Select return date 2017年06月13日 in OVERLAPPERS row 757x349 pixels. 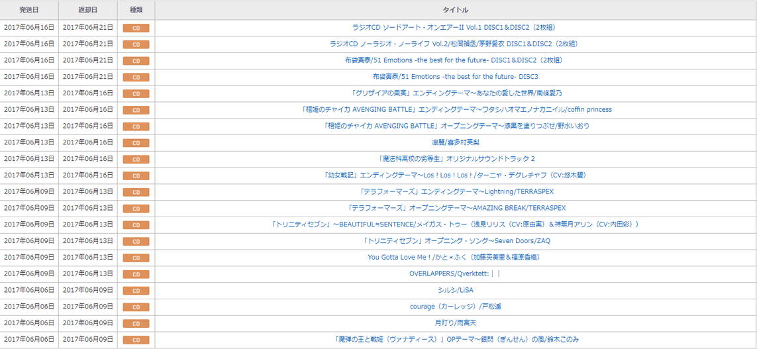(x=88, y=274)
